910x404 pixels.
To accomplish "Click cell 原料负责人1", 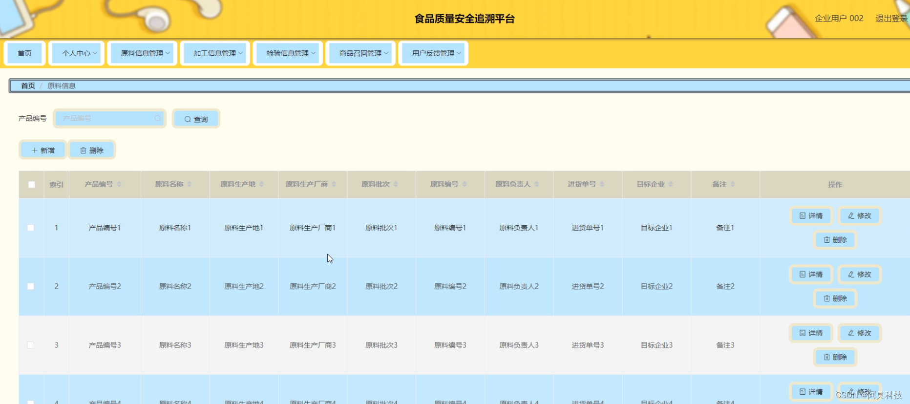I will (x=519, y=228).
